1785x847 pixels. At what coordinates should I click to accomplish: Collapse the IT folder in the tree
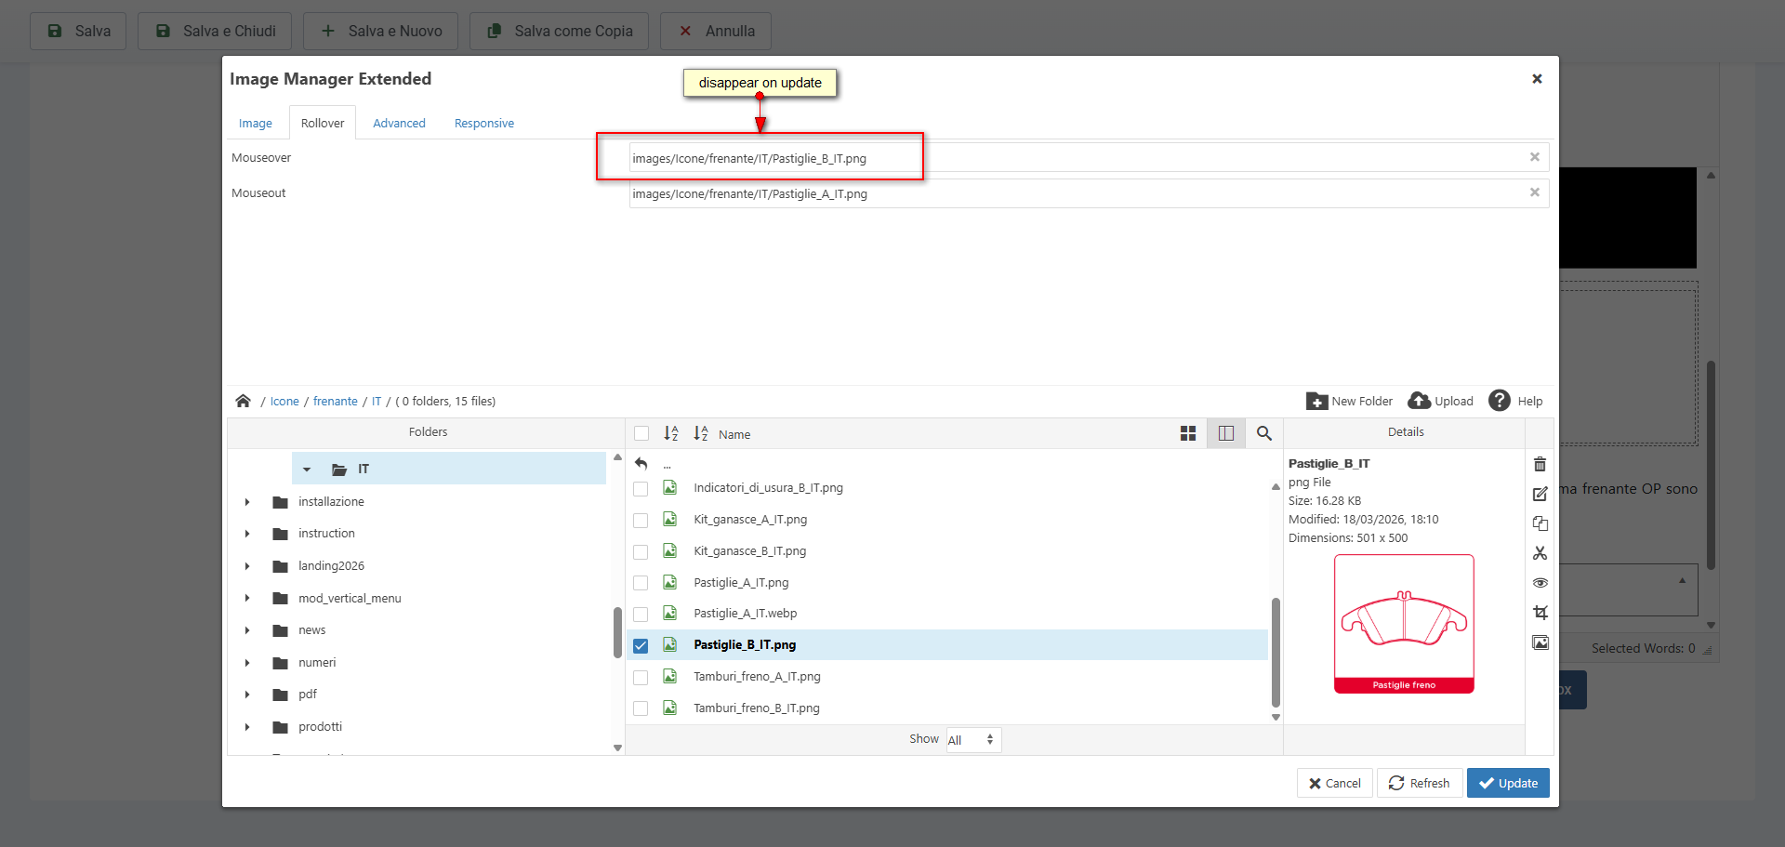pyautogui.click(x=307, y=470)
